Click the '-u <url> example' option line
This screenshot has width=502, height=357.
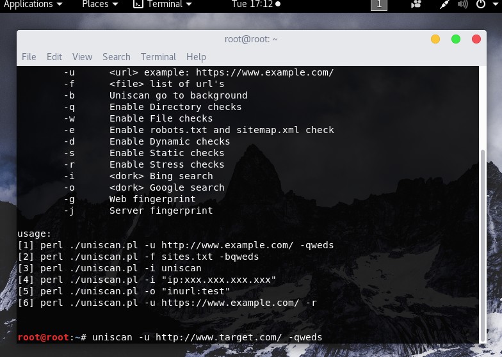tap(198, 73)
